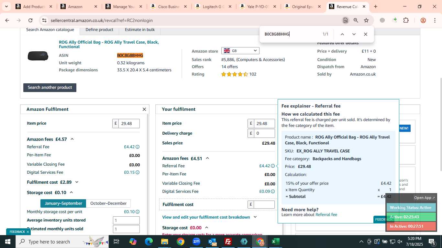Image resolution: width=442 pixels, height=248 pixels.
Task: Collapse Amazon fees £4.57 section
Action: (x=72, y=139)
